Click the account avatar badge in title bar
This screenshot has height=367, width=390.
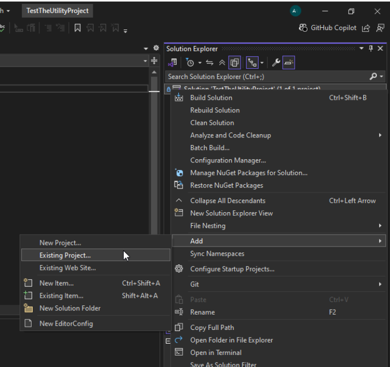click(x=295, y=11)
